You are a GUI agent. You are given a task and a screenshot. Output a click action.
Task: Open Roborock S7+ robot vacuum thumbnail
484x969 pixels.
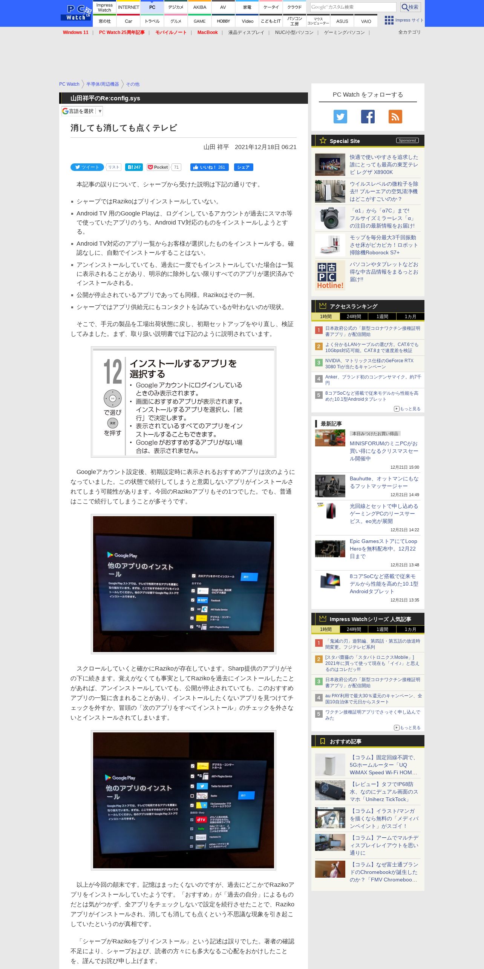pos(330,245)
